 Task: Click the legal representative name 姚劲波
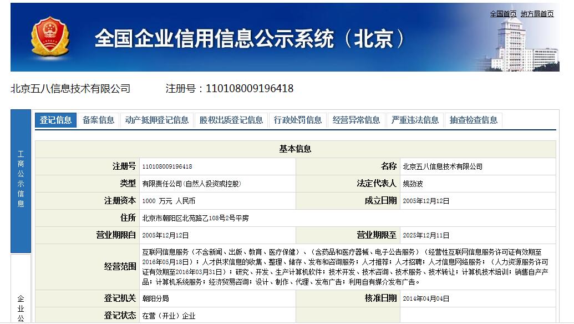(x=413, y=184)
